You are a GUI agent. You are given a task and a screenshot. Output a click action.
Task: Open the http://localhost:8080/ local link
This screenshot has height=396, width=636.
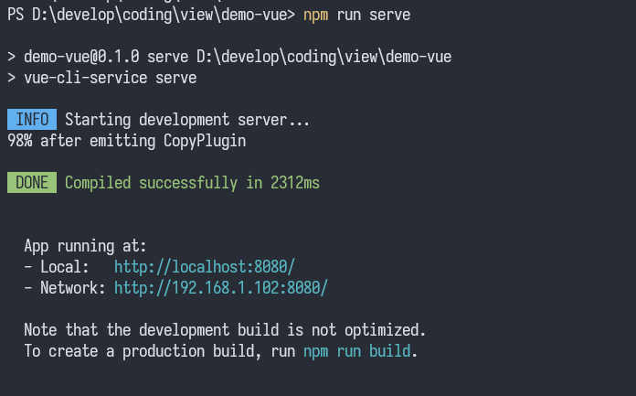205,267
